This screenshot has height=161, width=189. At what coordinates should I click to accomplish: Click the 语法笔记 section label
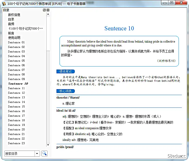66,71
